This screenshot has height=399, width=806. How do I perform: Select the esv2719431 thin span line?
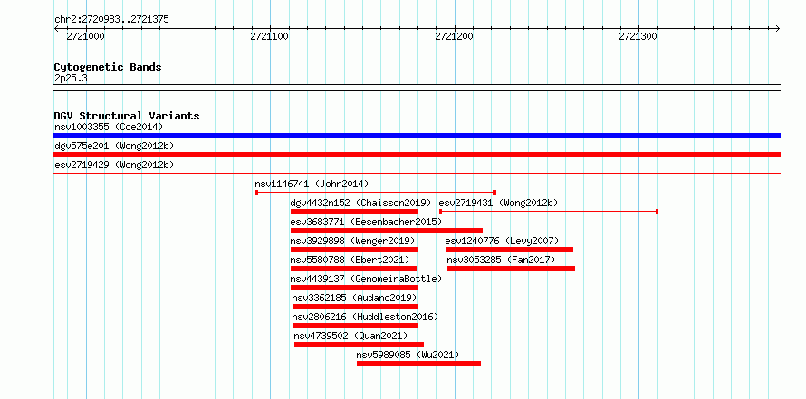click(x=549, y=212)
